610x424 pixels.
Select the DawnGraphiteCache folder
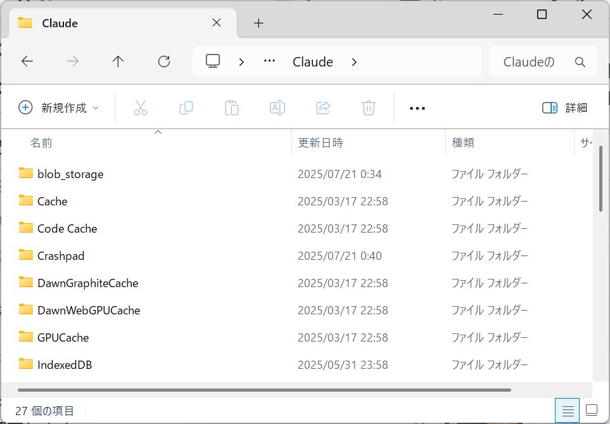tap(88, 283)
